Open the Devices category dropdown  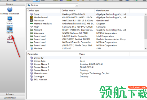[52, 5]
